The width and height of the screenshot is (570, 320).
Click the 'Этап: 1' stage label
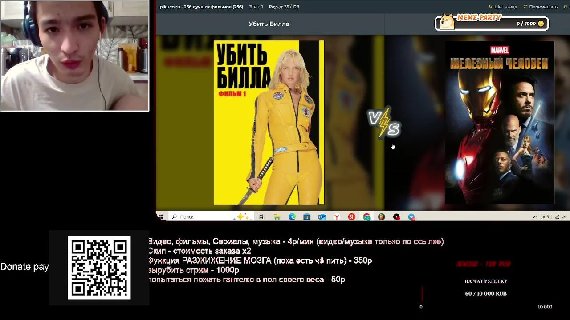coord(256,7)
